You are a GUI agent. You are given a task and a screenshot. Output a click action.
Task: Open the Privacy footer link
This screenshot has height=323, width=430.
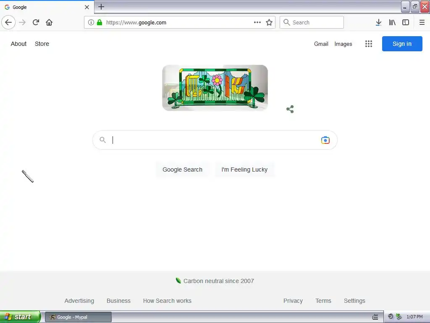click(x=293, y=301)
